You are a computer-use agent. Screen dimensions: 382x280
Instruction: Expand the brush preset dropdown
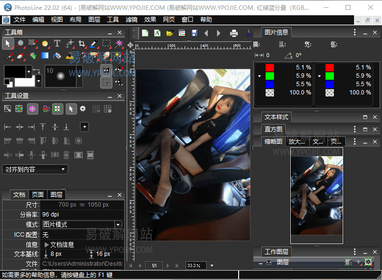pyautogui.click(x=80, y=76)
